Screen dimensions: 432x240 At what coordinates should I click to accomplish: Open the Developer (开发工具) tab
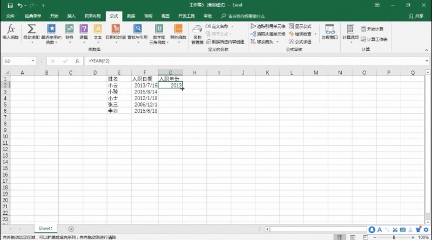pyautogui.click(x=186, y=16)
